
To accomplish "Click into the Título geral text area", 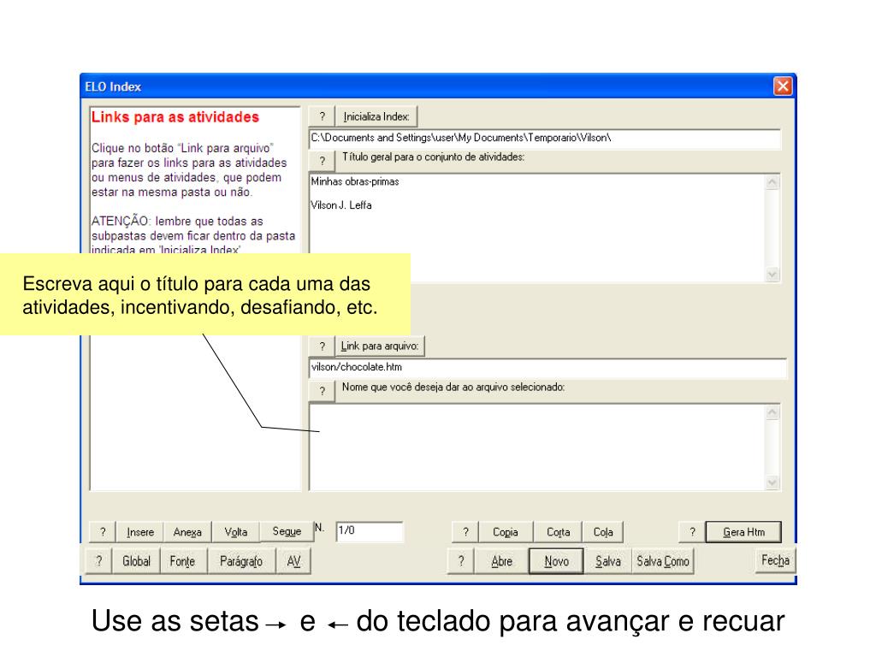I will [x=538, y=228].
